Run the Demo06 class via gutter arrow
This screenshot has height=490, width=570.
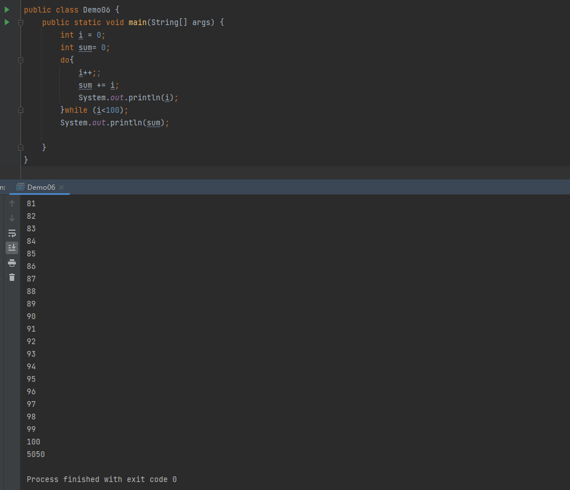click(7, 10)
